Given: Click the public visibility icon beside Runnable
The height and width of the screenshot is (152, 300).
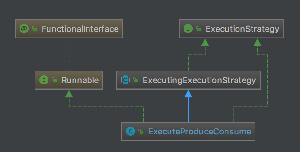Looking at the screenshot, I should (x=54, y=80).
